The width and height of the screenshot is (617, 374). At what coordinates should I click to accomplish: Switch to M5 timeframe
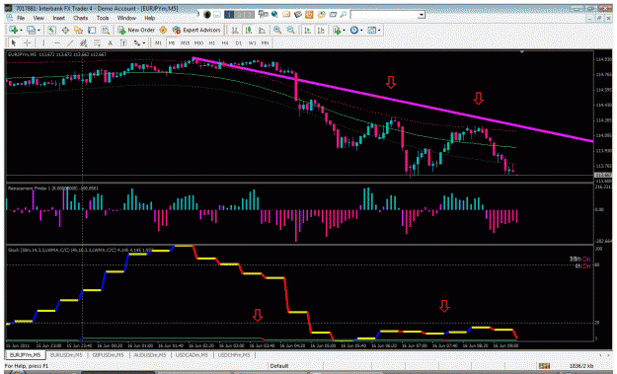[172, 42]
